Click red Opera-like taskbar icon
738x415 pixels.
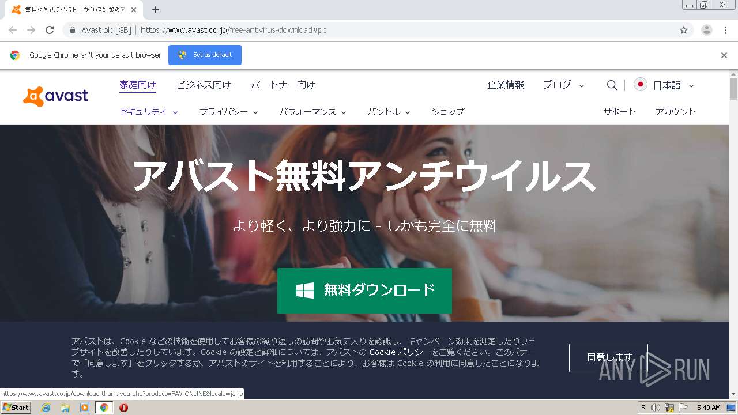pos(123,408)
